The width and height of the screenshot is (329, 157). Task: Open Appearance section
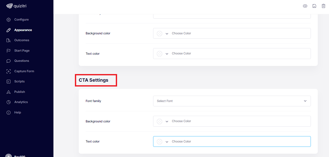(x=23, y=30)
